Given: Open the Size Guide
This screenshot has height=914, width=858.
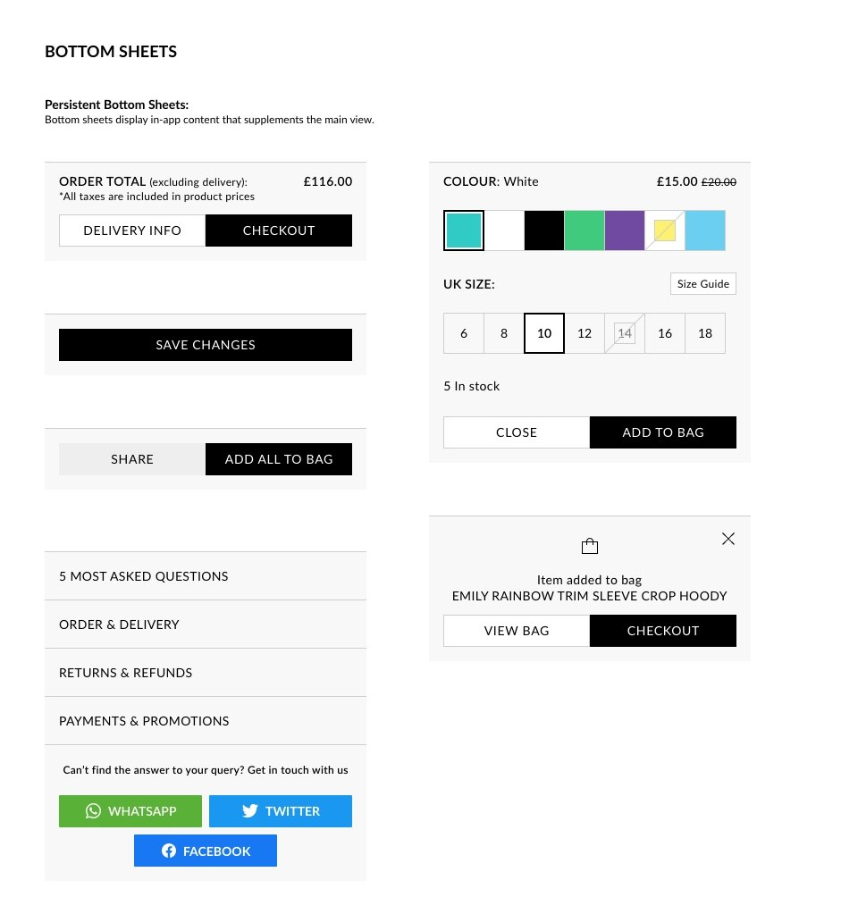Looking at the screenshot, I should click(x=703, y=284).
